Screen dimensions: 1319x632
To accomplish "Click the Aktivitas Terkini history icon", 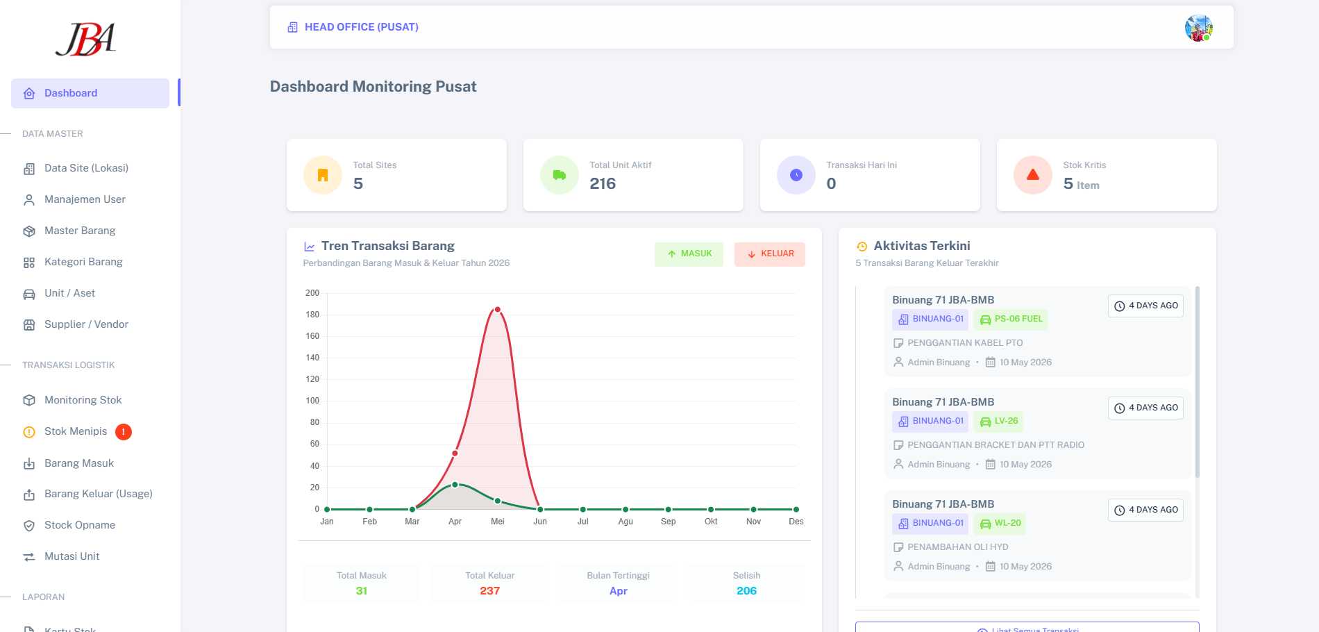I will coord(862,247).
